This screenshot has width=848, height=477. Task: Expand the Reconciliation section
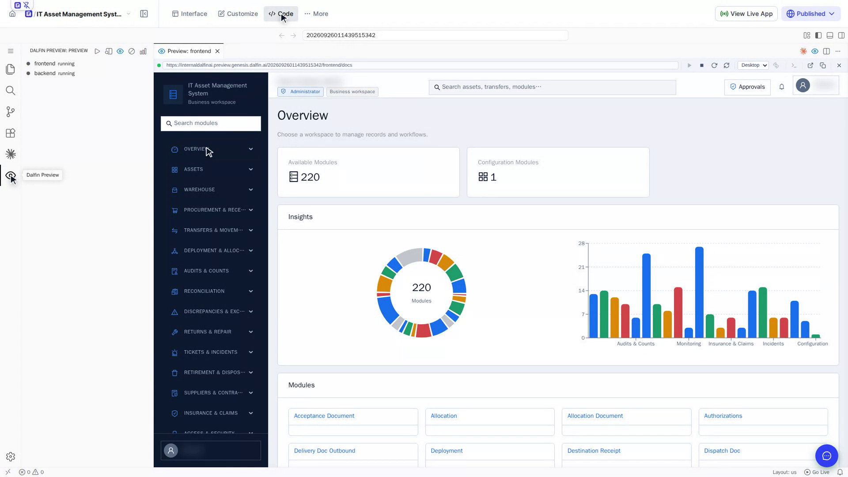click(212, 291)
